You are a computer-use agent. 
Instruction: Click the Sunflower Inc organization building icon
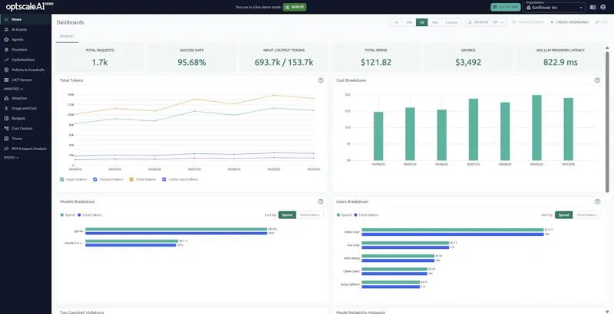click(529, 8)
